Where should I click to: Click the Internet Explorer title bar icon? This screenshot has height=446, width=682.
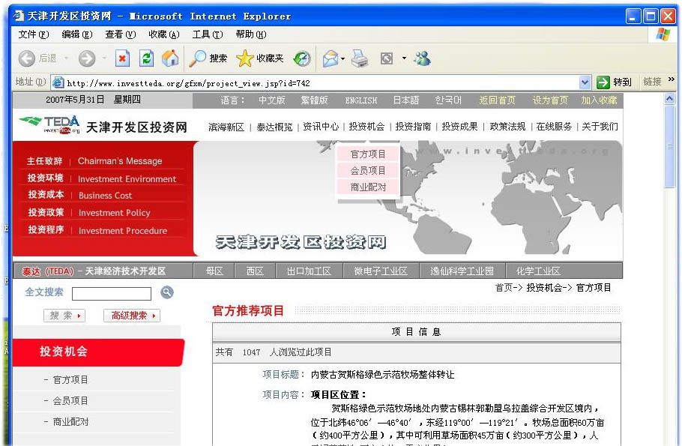[x=19, y=16]
